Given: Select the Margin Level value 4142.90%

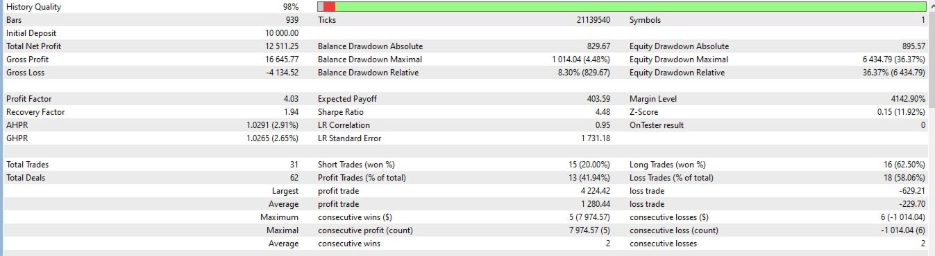Looking at the screenshot, I should [x=907, y=99].
